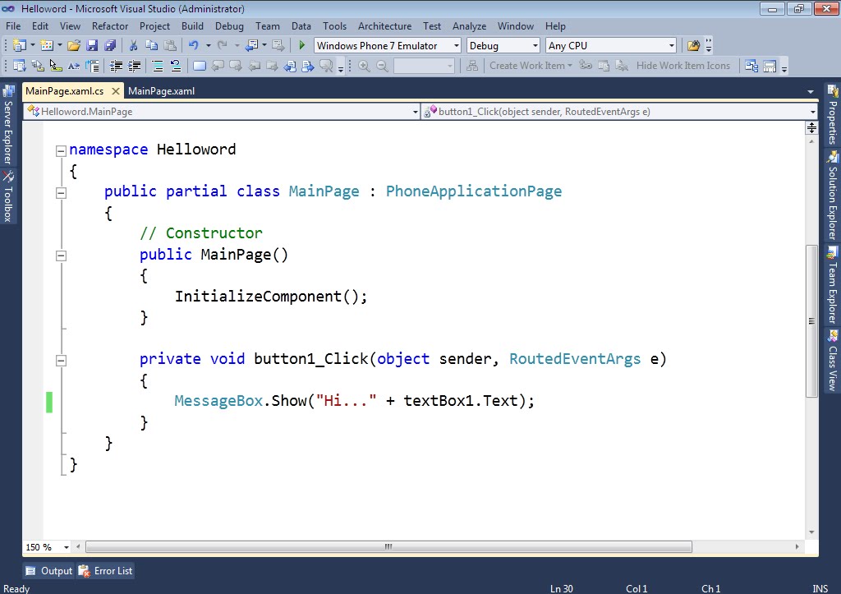Open the Output pane tab

click(x=48, y=571)
